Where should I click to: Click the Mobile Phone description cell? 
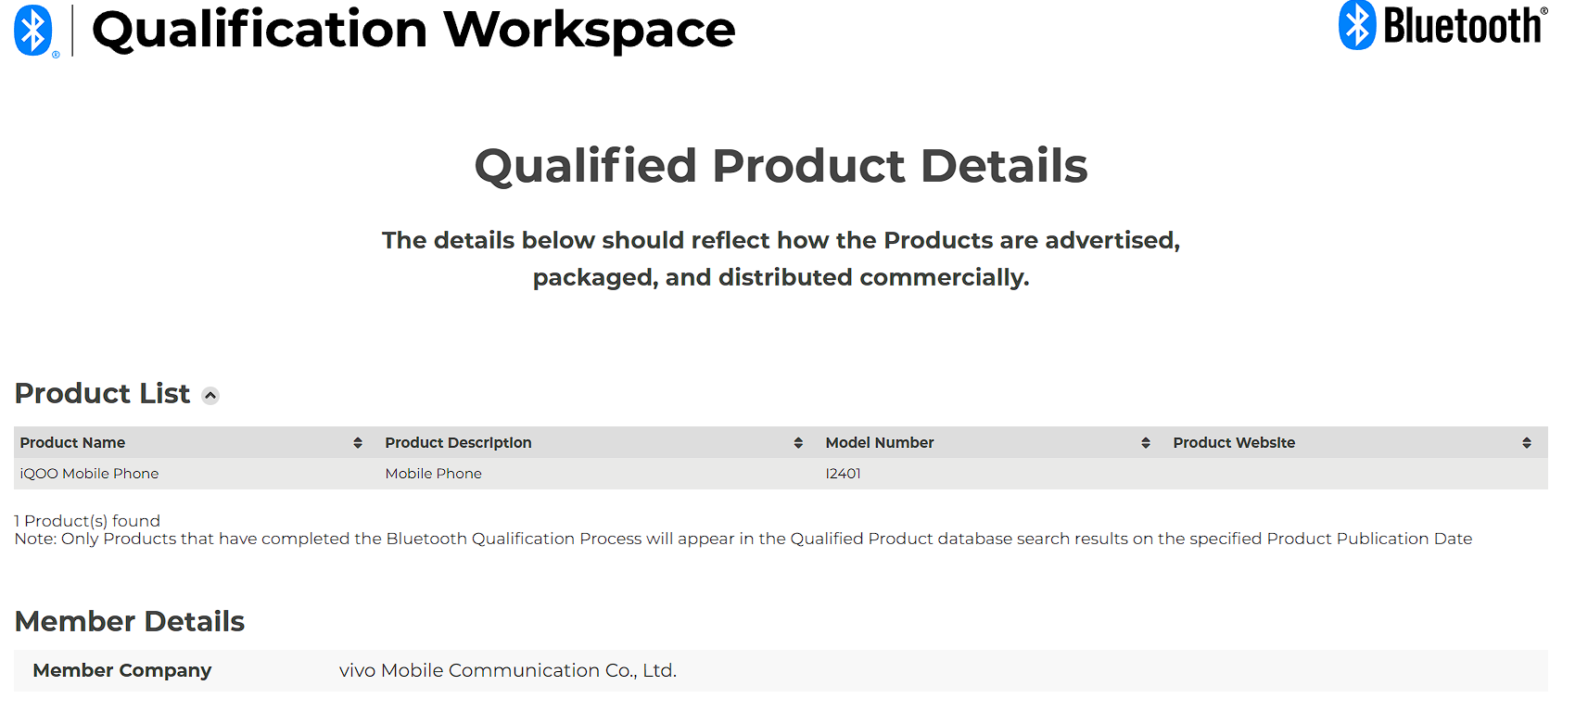(433, 474)
